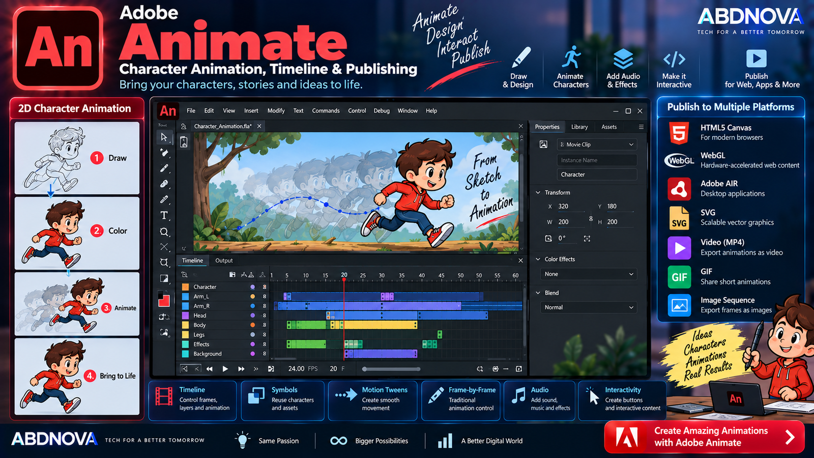Select the Text (T) tool
Viewport: 814px width, 458px height.
(x=164, y=216)
